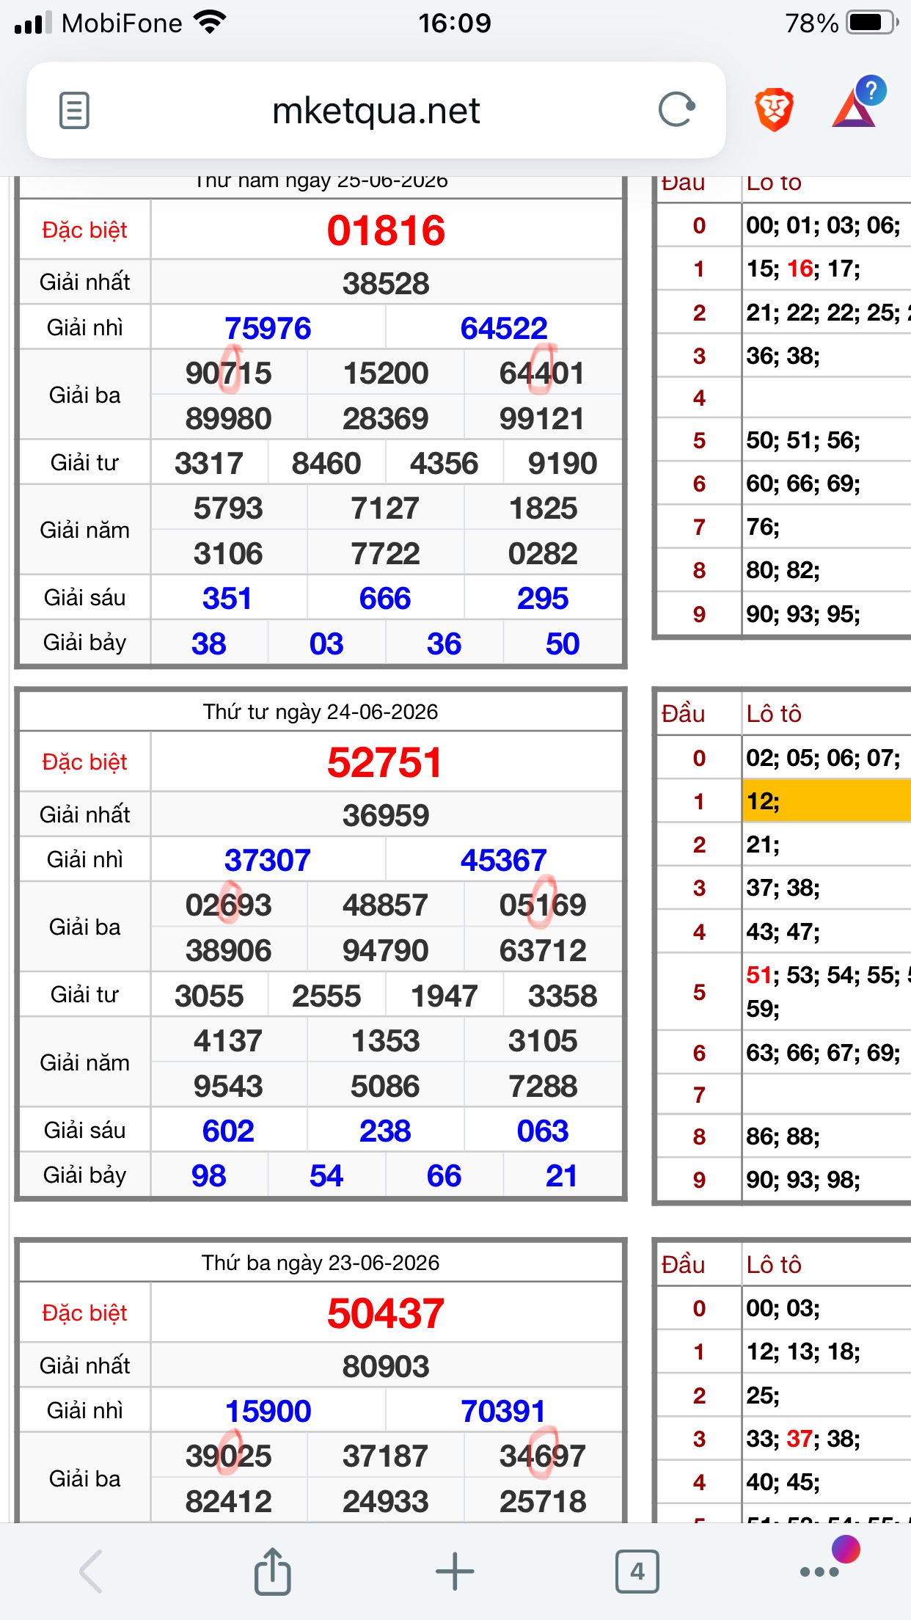The height and width of the screenshot is (1620, 911).
Task: Reload the mketqua.net page
Action: click(676, 110)
